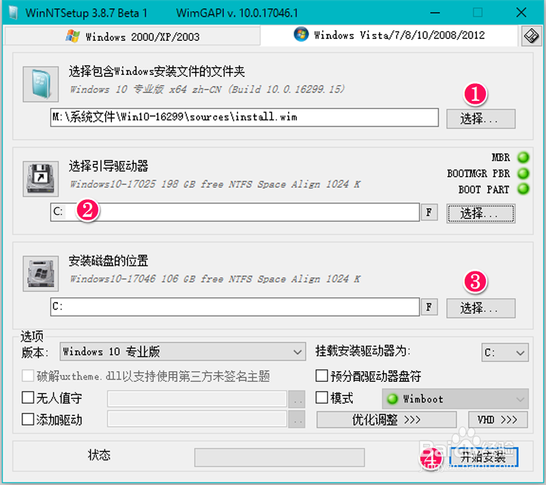Close the WinNTSetup window
Image resolution: width=546 pixels, height=485 pixels.
tap(521, 13)
